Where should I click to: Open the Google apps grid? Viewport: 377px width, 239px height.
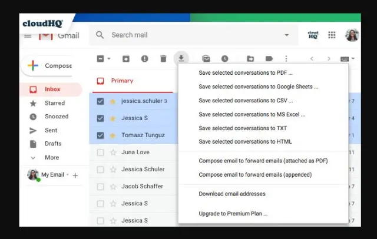click(x=332, y=35)
